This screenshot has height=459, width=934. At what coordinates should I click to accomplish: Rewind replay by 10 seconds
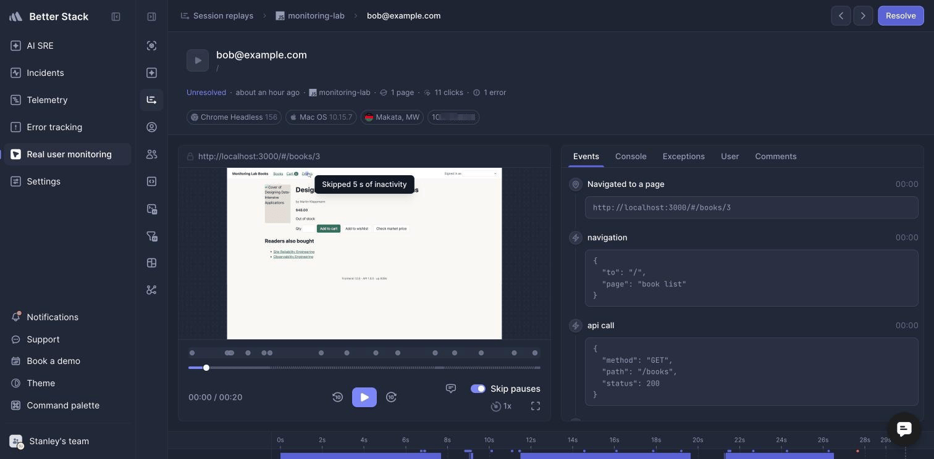point(337,397)
